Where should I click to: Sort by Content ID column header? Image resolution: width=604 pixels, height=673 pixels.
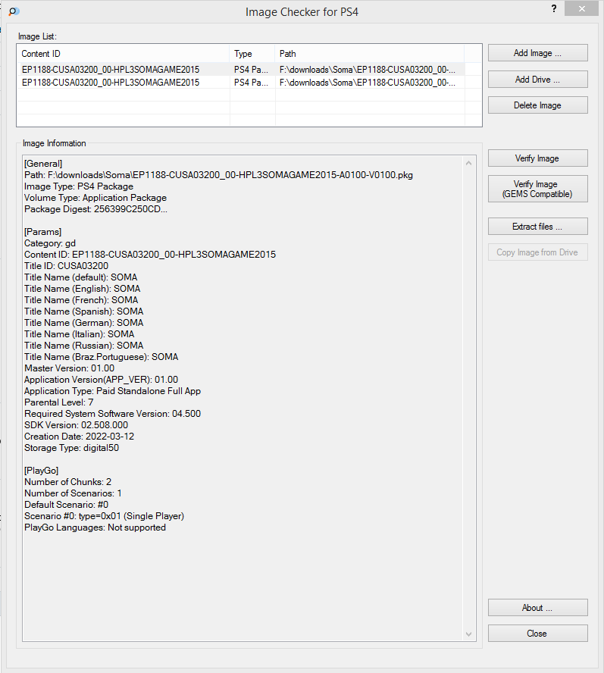[x=124, y=54]
